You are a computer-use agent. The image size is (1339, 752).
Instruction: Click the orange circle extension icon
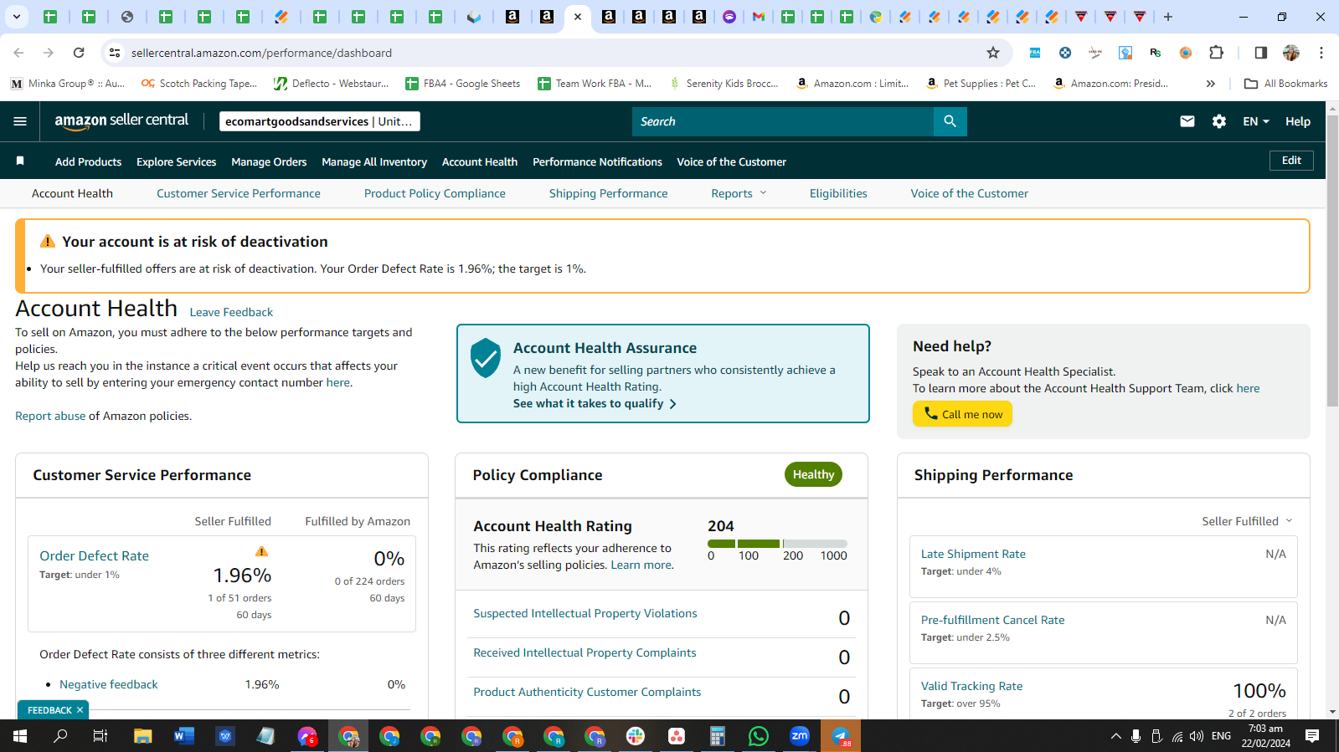pyautogui.click(x=1186, y=53)
